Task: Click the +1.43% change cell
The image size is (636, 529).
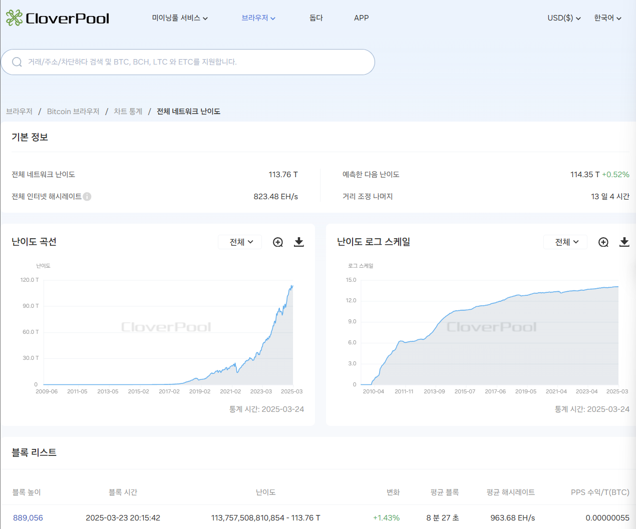Action: pyautogui.click(x=386, y=518)
